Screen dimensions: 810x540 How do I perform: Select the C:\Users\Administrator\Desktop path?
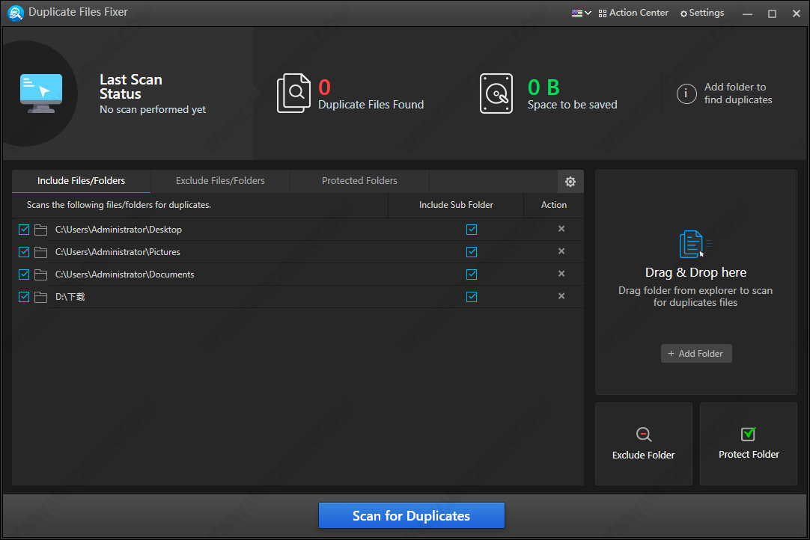[x=118, y=230]
